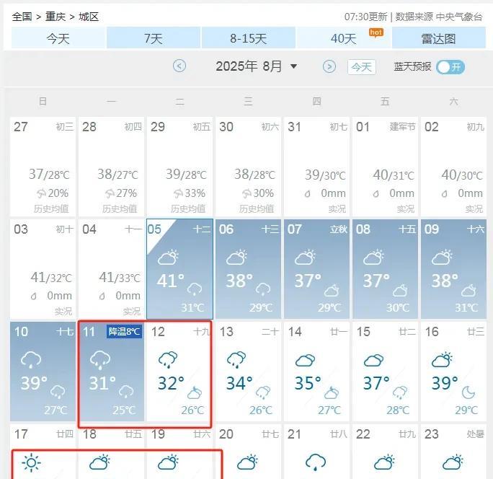493x479 pixels.
Task: Go to next month with right arrow
Action: click(329, 66)
